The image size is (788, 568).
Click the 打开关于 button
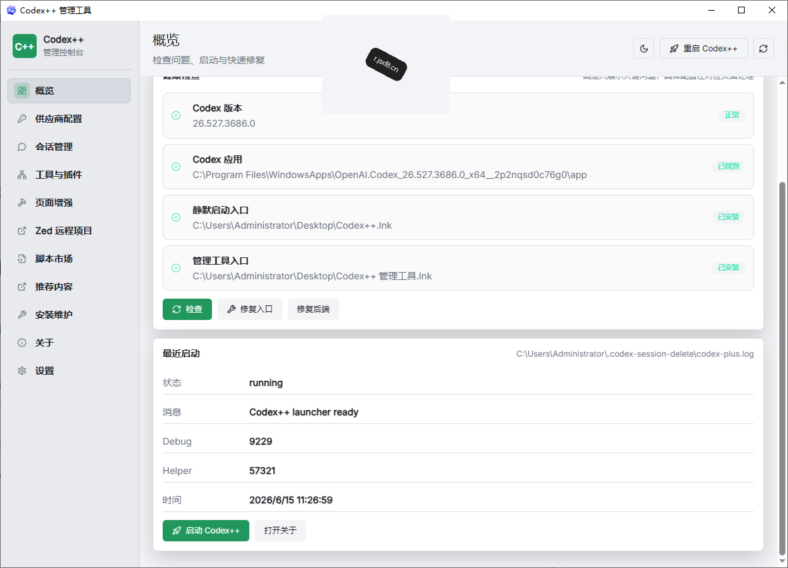280,530
